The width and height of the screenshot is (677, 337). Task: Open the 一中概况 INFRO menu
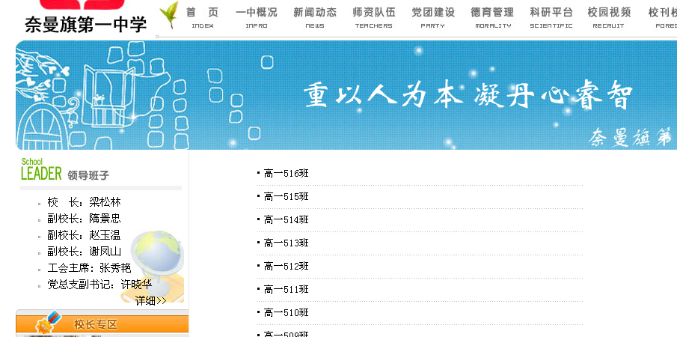257,17
